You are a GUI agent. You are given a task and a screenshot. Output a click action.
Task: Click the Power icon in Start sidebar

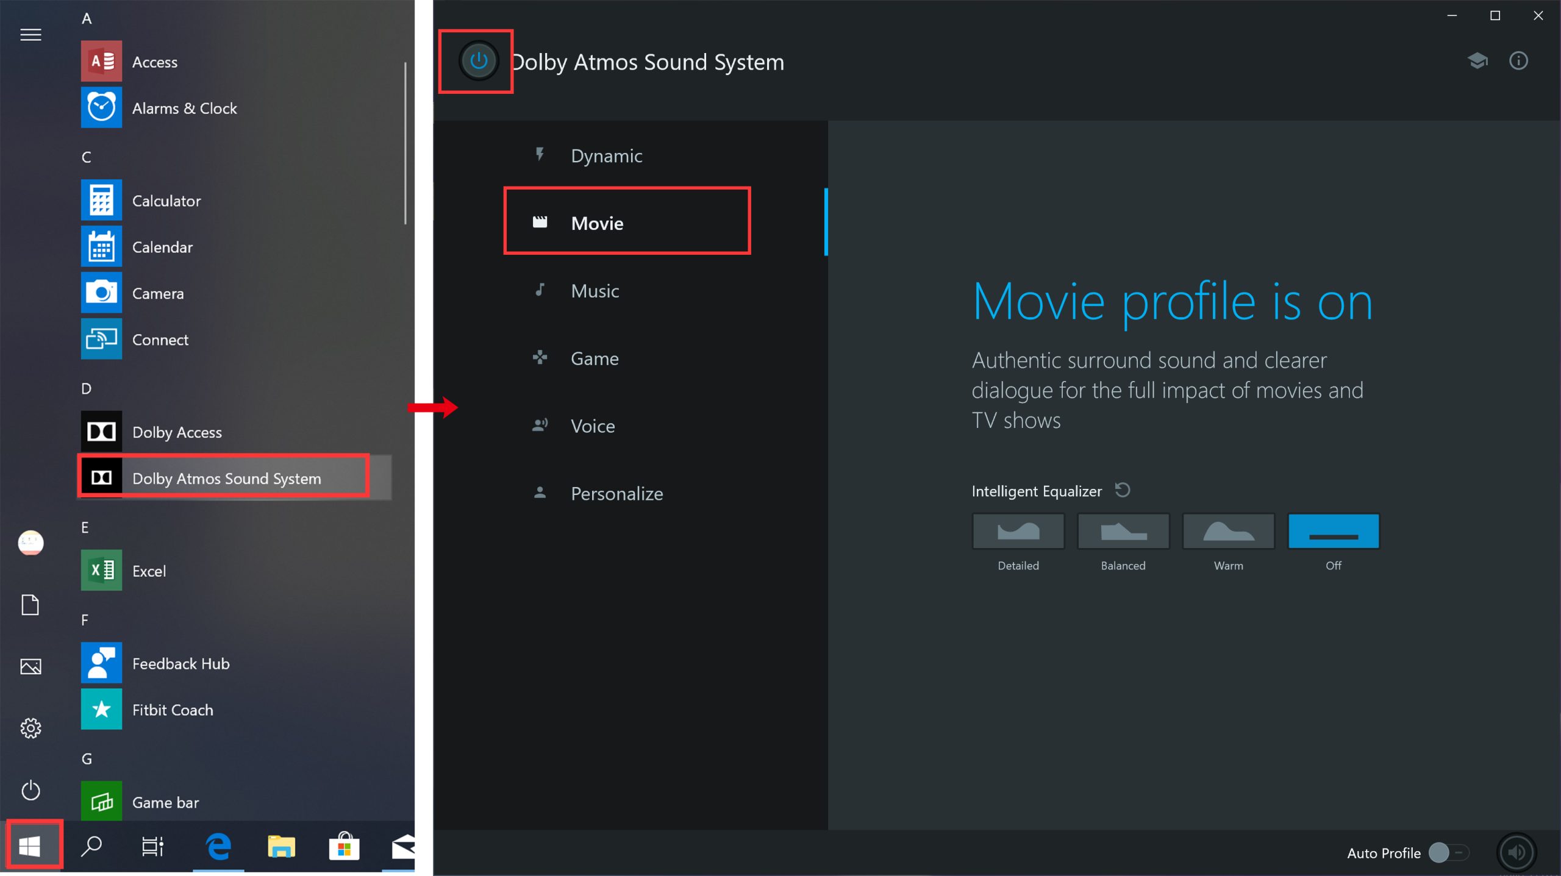30,790
